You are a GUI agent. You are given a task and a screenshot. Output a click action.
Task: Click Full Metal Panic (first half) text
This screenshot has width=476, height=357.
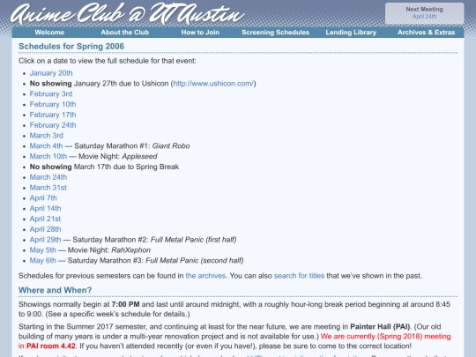point(193,240)
